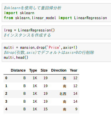Click the Type column header
111x115 pixels.
[x=33, y=70]
